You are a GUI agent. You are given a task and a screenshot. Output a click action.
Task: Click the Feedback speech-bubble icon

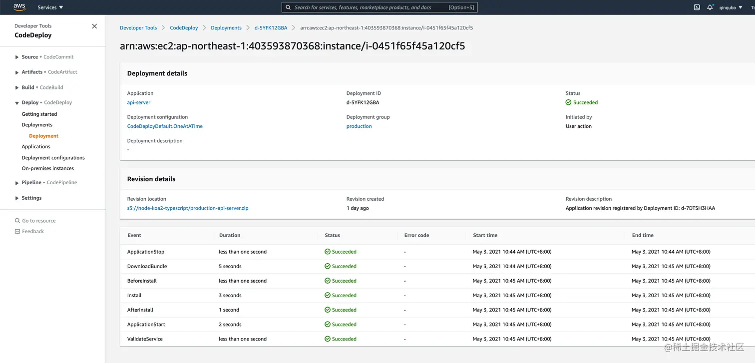click(16, 231)
